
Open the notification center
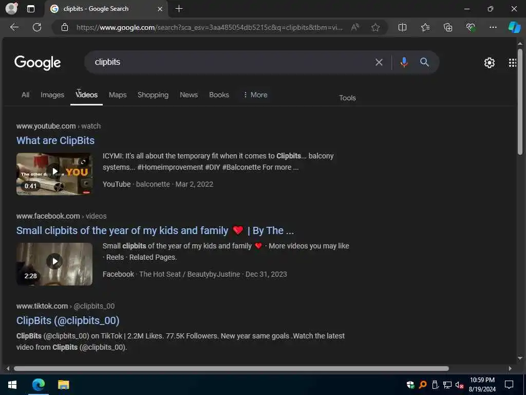tap(509, 385)
